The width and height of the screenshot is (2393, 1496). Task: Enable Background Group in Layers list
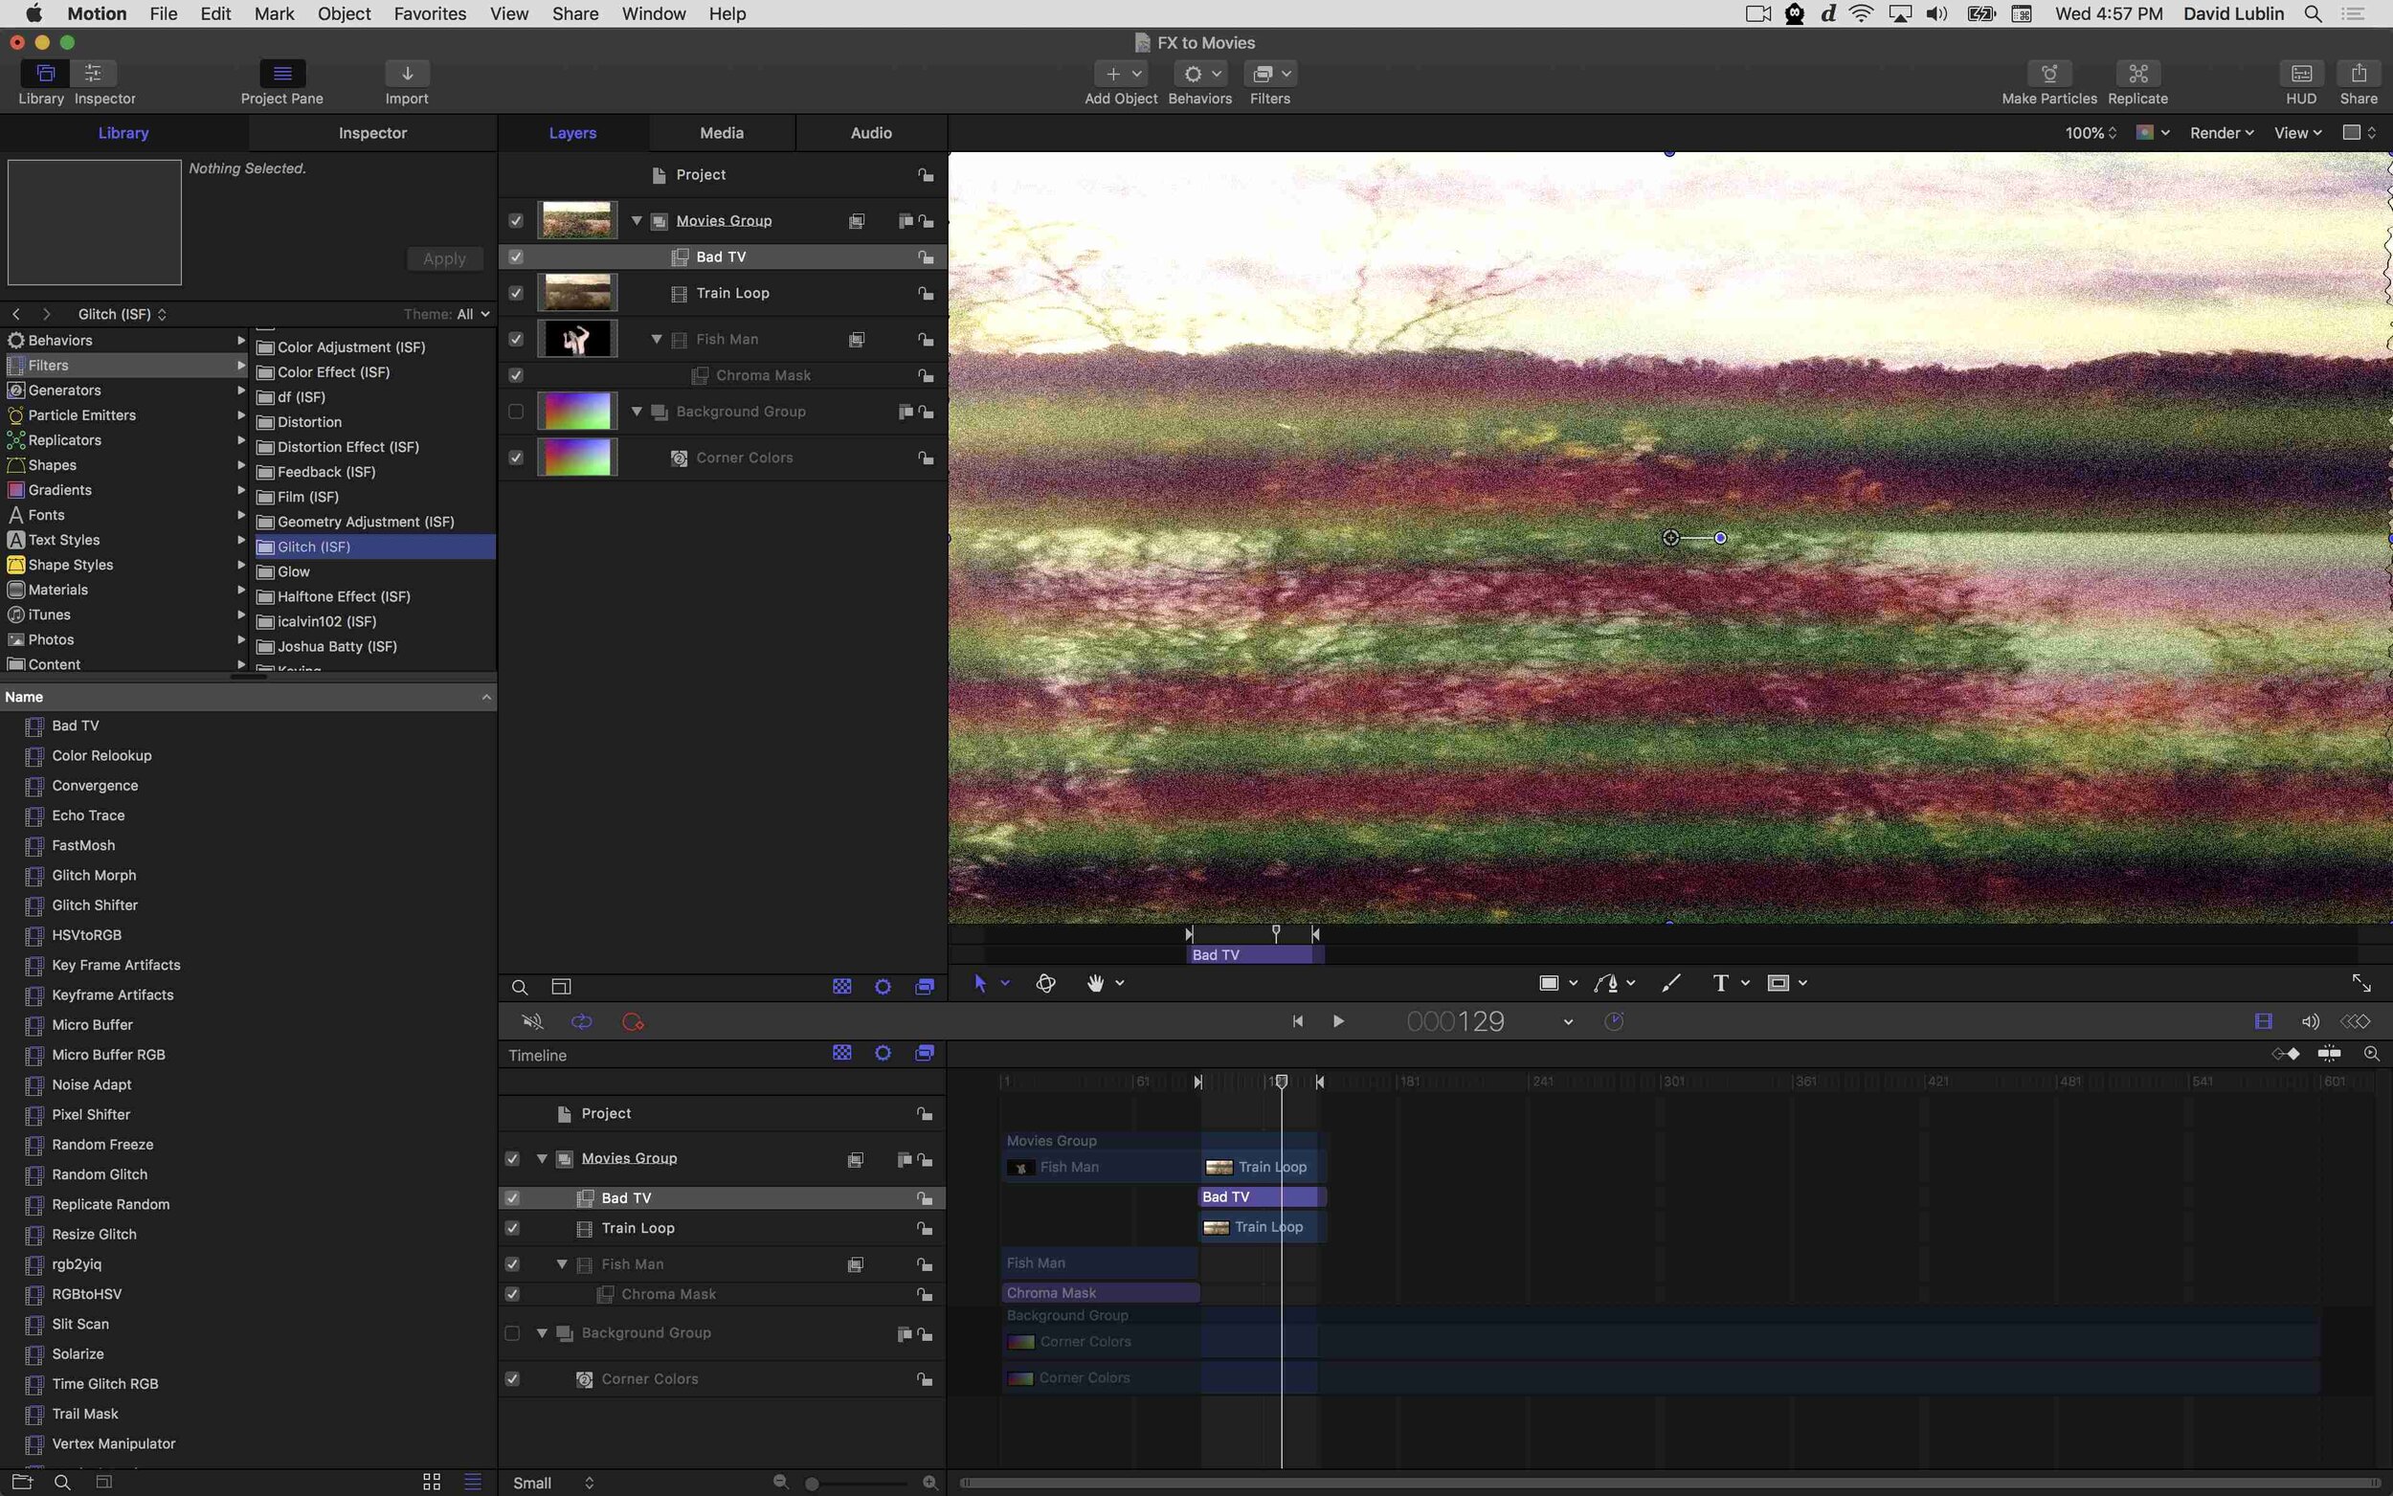click(x=515, y=412)
